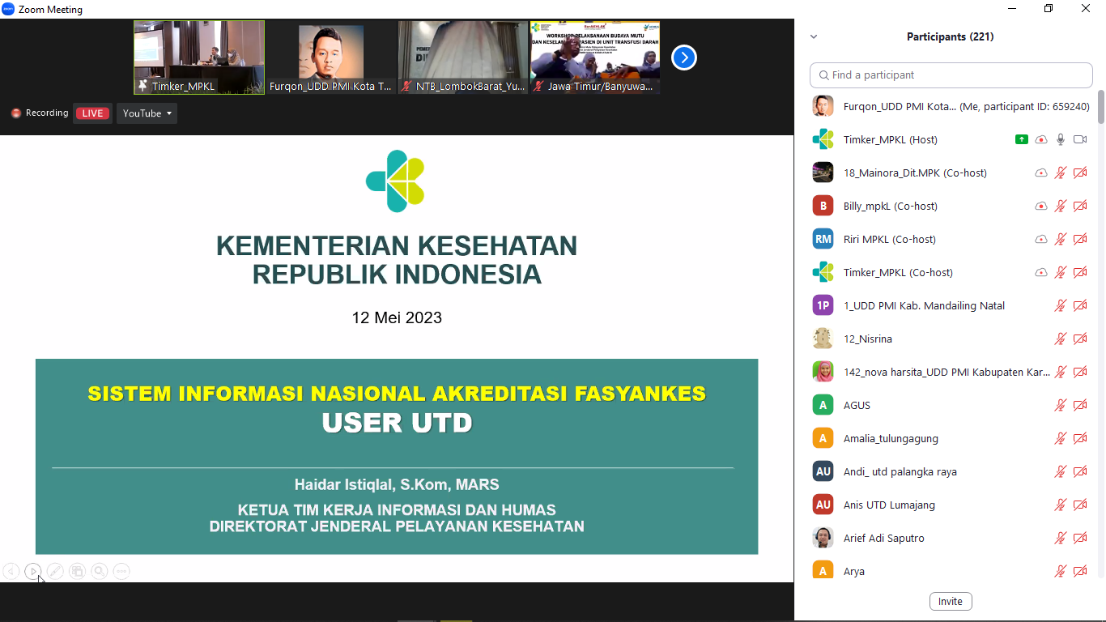Open the YouTube streaming dropdown

click(x=147, y=113)
